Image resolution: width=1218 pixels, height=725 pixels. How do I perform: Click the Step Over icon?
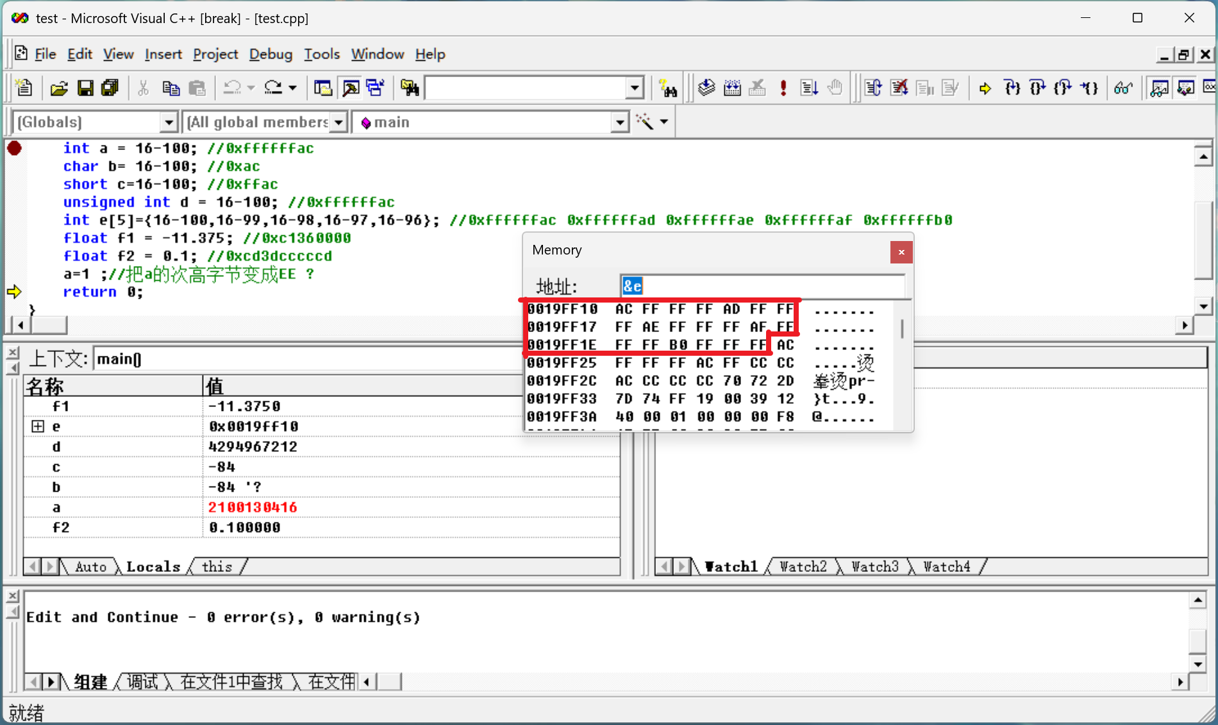coord(1037,88)
